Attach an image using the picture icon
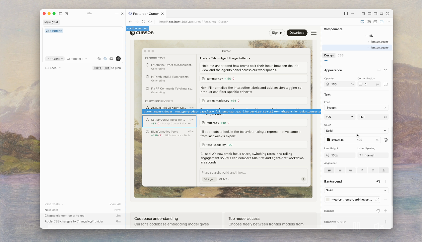This screenshot has width=422, height=242. point(111,59)
